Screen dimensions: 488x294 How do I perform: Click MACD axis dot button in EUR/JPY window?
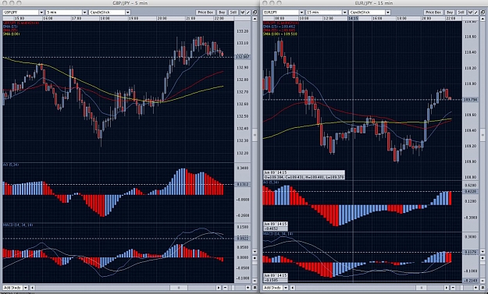pos(483,258)
